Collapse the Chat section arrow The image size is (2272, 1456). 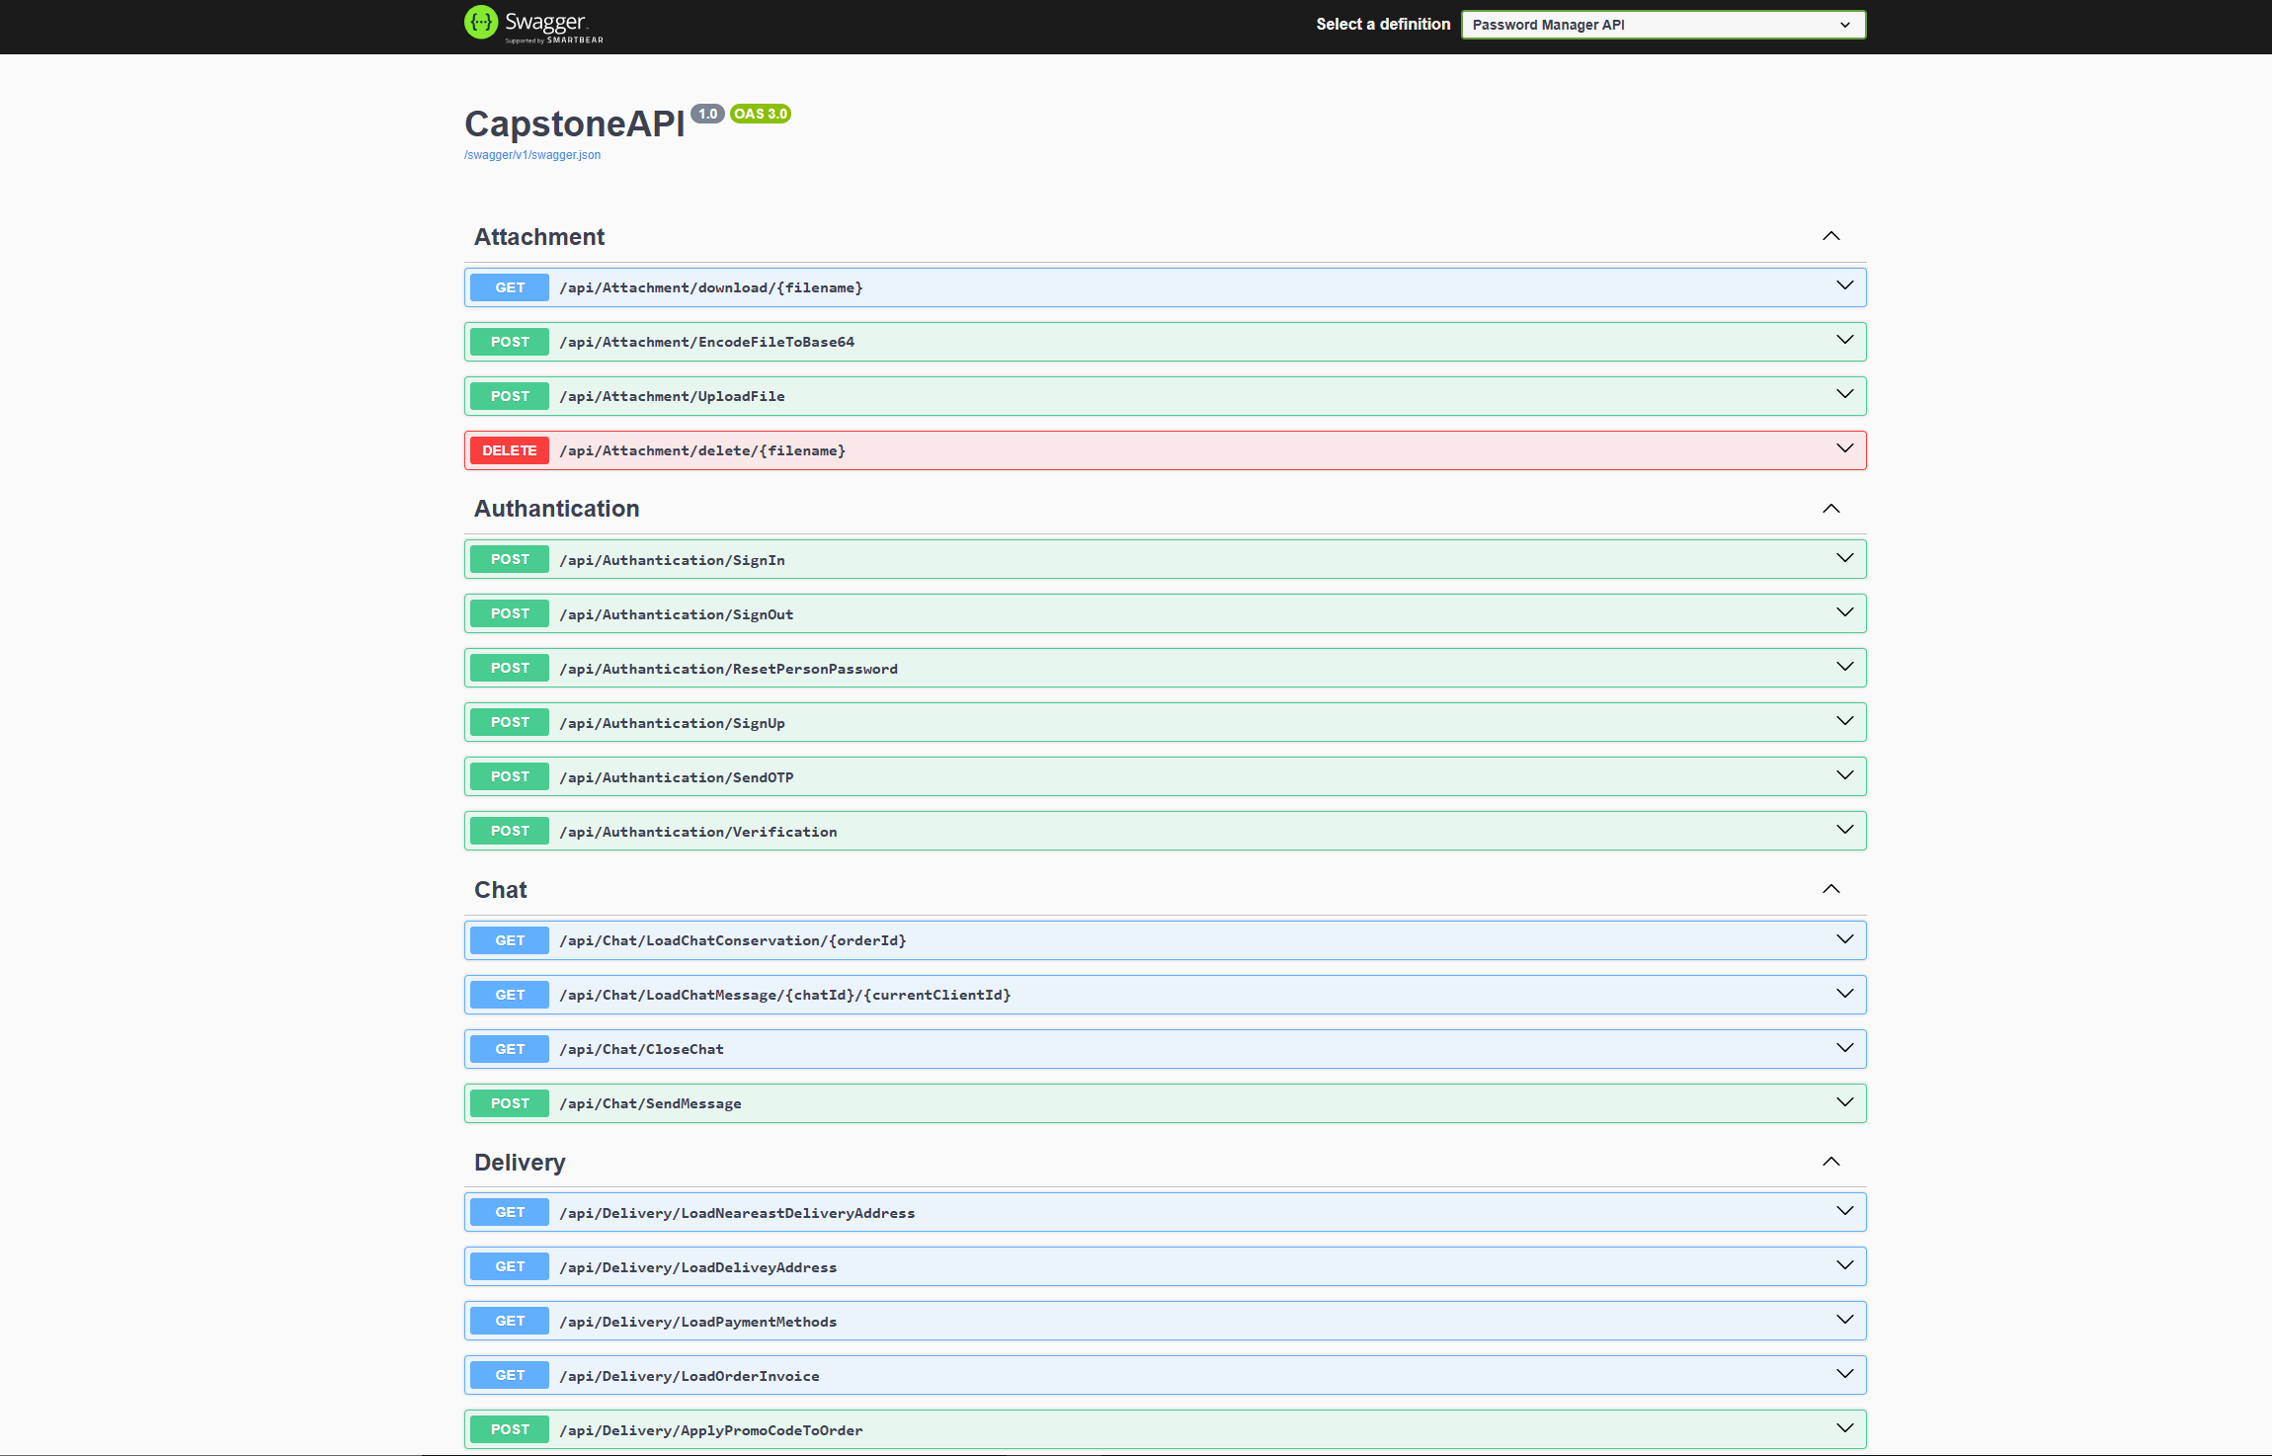coord(1830,889)
